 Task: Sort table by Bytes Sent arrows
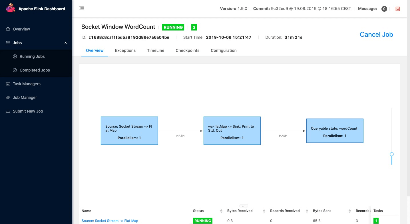pyautogui.click(x=349, y=211)
